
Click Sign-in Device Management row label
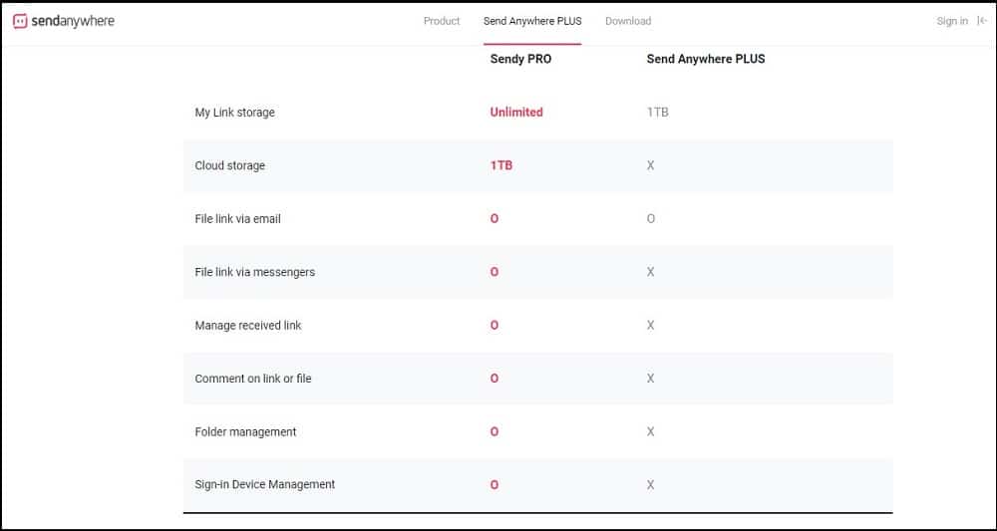click(264, 484)
